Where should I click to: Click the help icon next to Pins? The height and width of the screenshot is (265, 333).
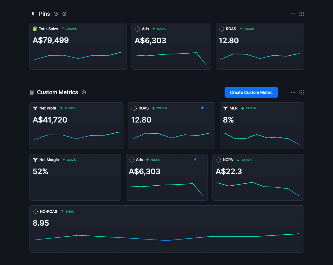(56, 14)
